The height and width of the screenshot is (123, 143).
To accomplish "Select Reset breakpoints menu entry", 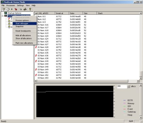I will [25, 31].
